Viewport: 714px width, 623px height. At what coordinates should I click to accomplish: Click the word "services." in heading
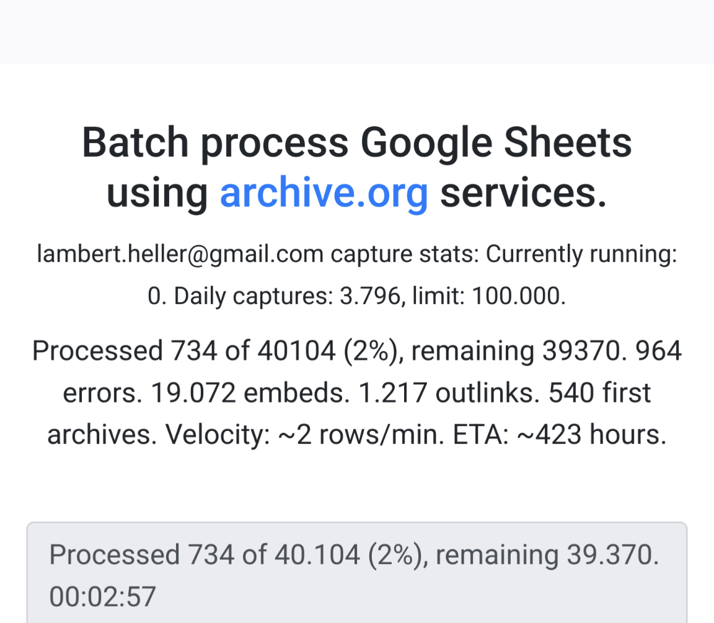[x=523, y=193]
